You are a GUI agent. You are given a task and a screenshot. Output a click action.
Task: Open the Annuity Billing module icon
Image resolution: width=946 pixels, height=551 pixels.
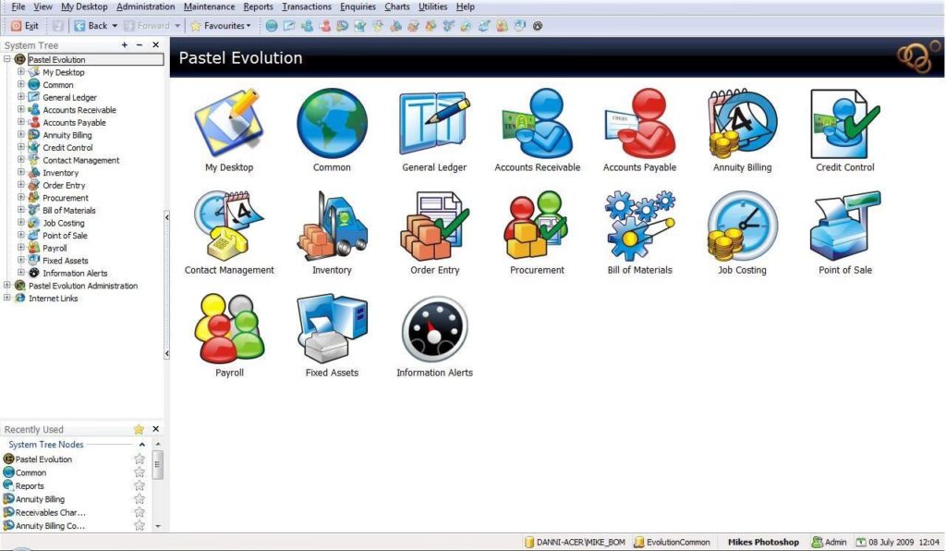tap(742, 126)
